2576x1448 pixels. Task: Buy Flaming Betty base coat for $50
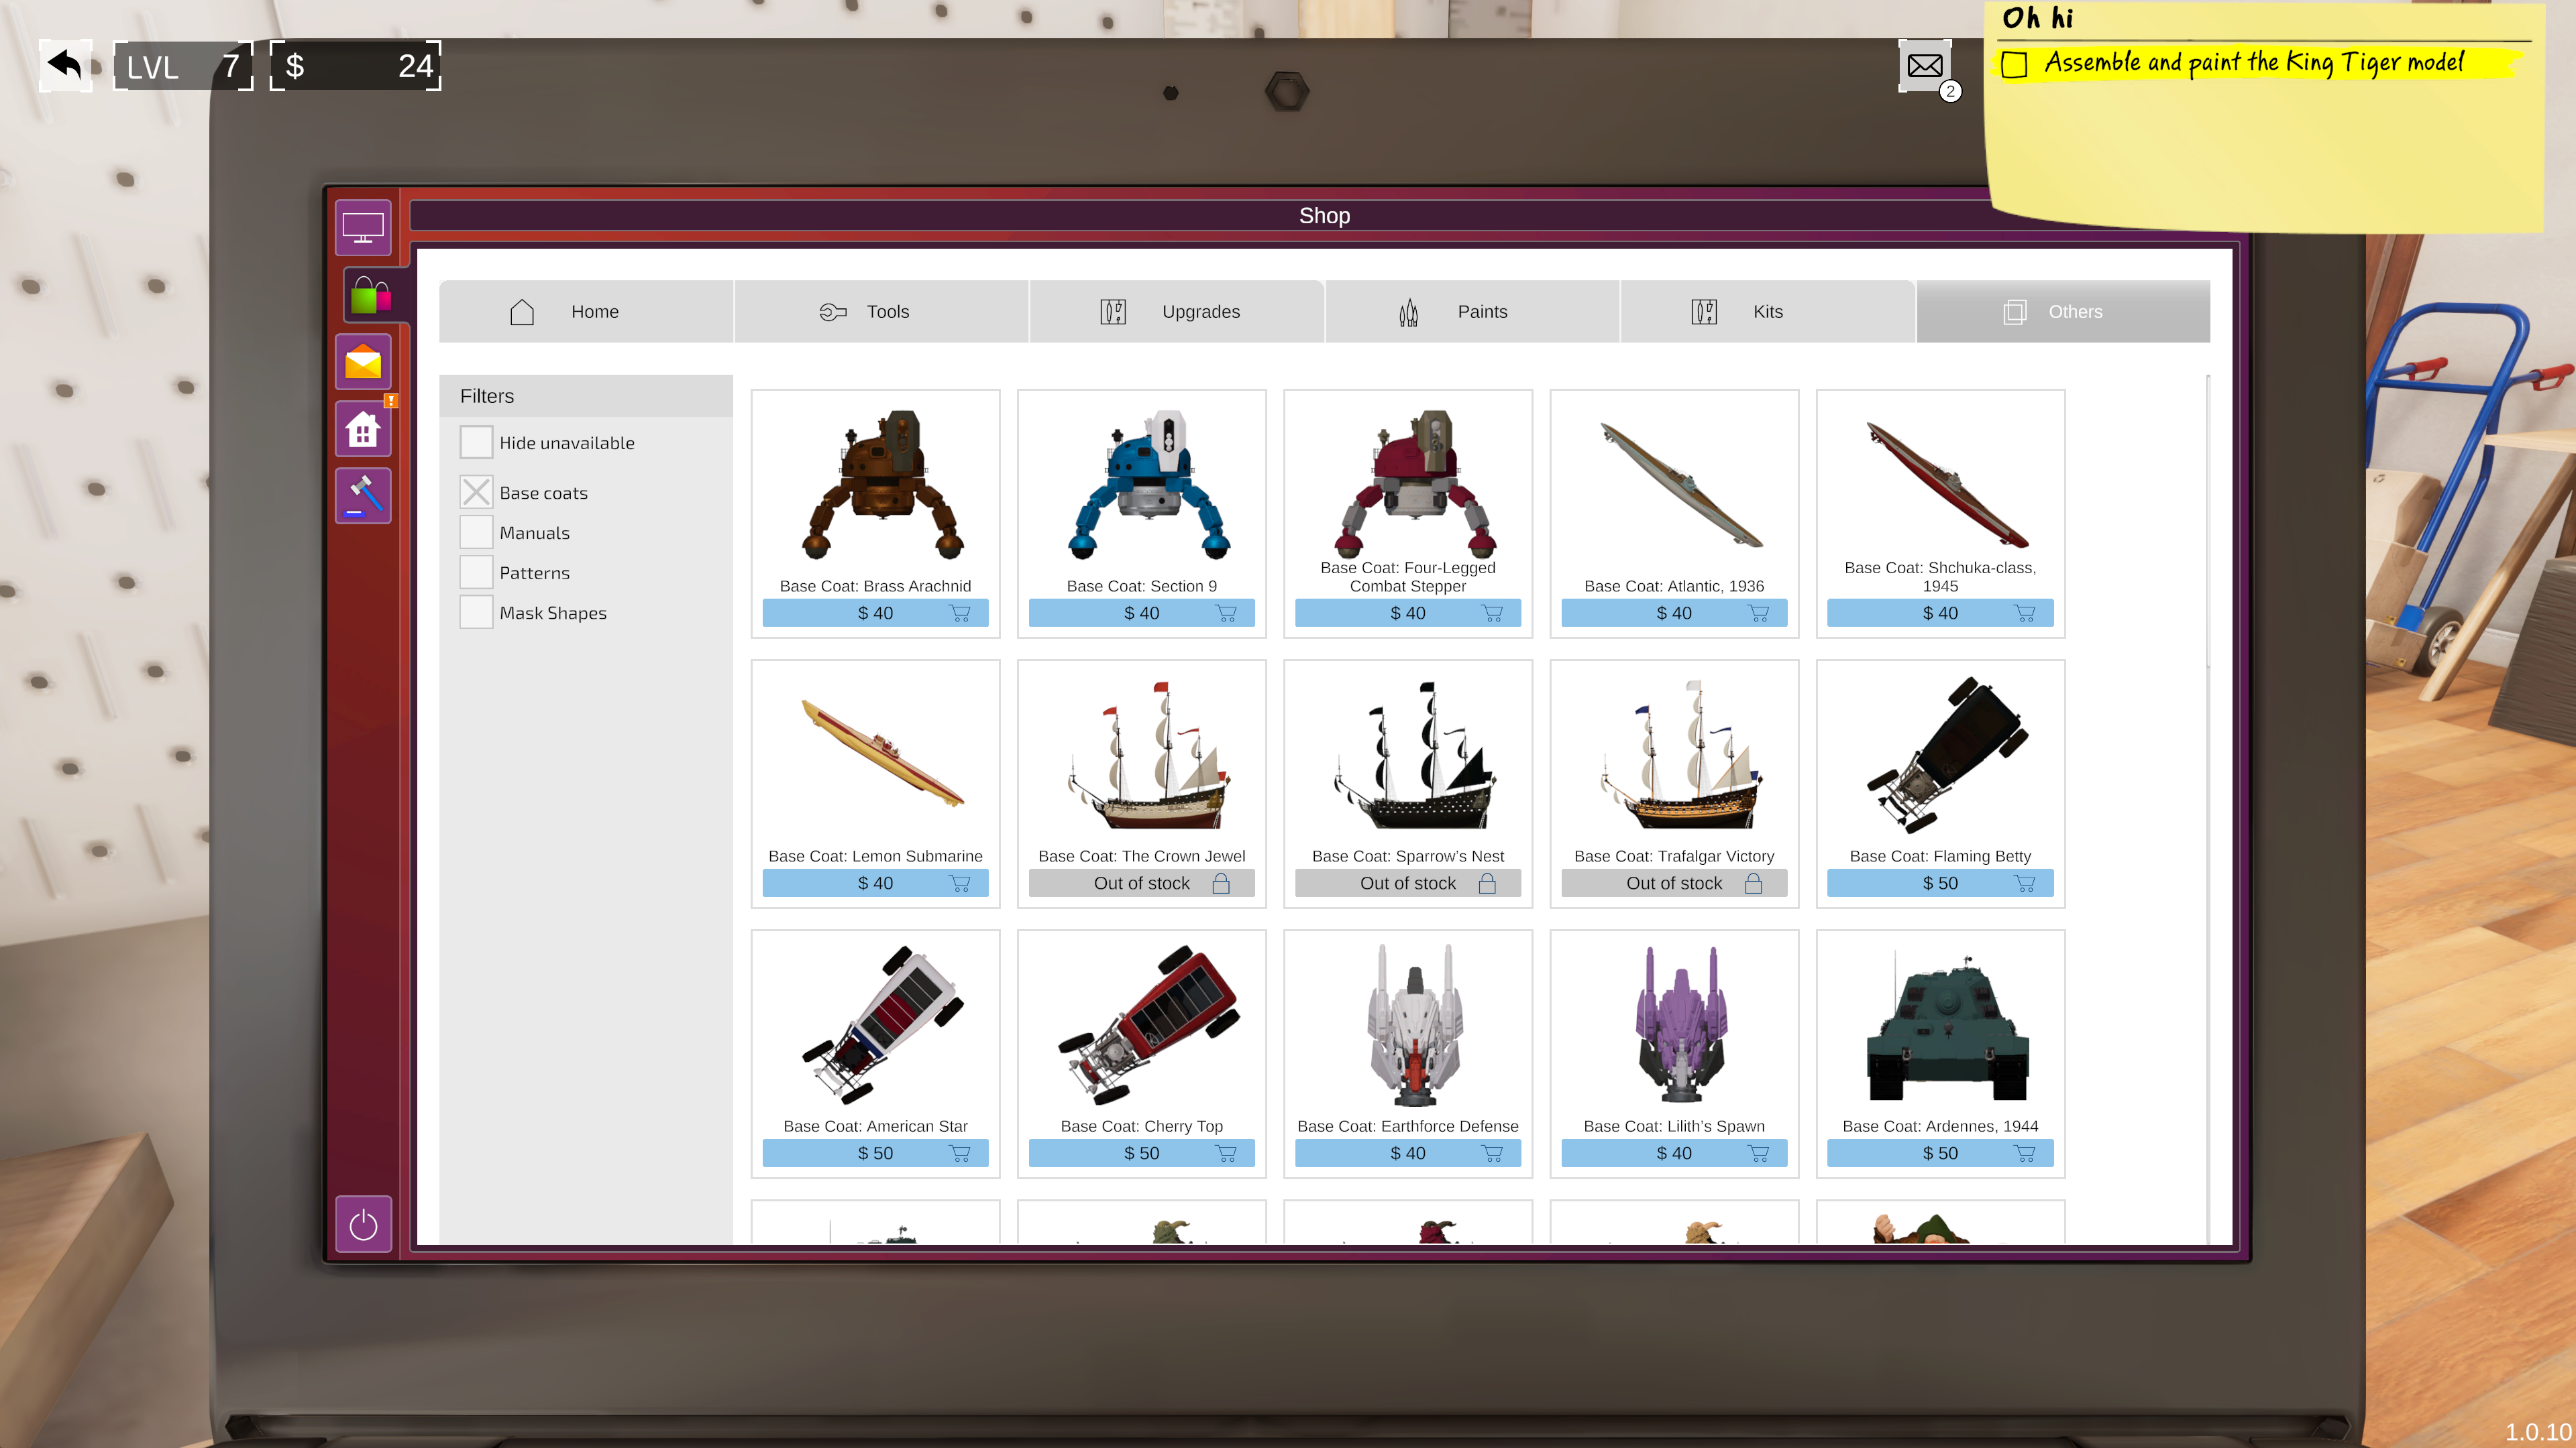1940,884
